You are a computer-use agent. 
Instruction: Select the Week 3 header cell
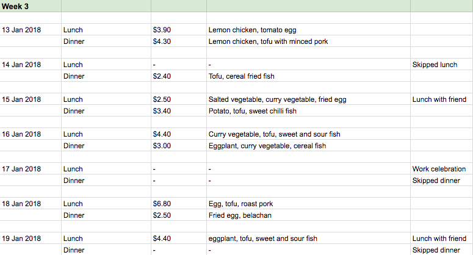tap(31, 6)
